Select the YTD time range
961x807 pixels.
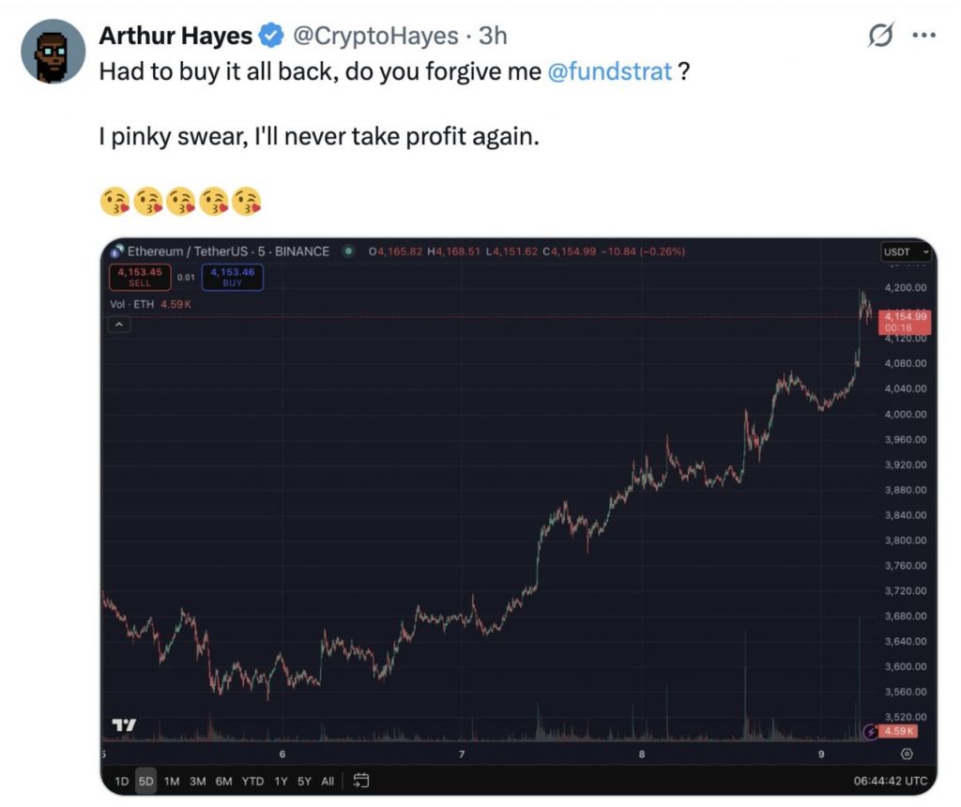coord(252,781)
